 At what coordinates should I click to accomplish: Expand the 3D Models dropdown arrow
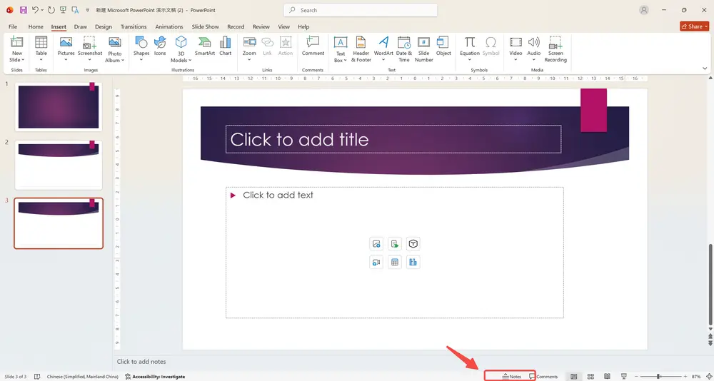(x=188, y=61)
